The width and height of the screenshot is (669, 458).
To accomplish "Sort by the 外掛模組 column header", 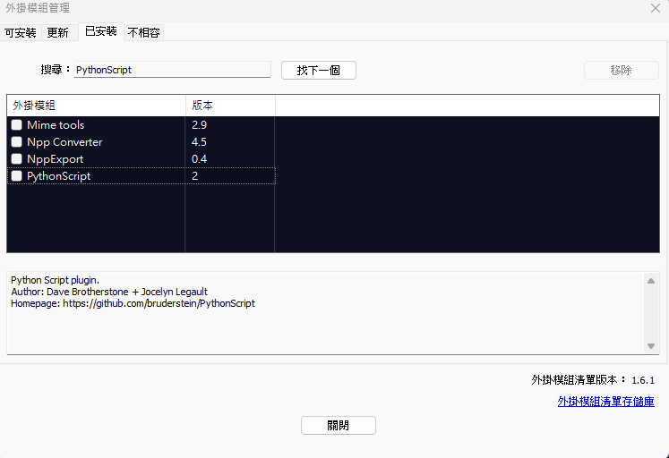I will tap(96, 106).
